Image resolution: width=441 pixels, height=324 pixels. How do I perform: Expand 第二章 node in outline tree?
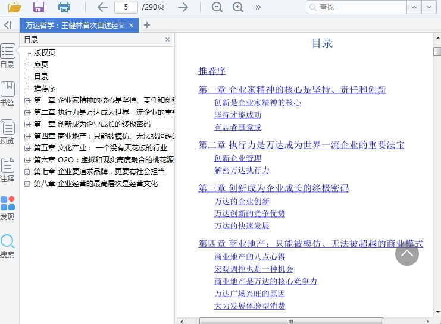tap(27, 112)
